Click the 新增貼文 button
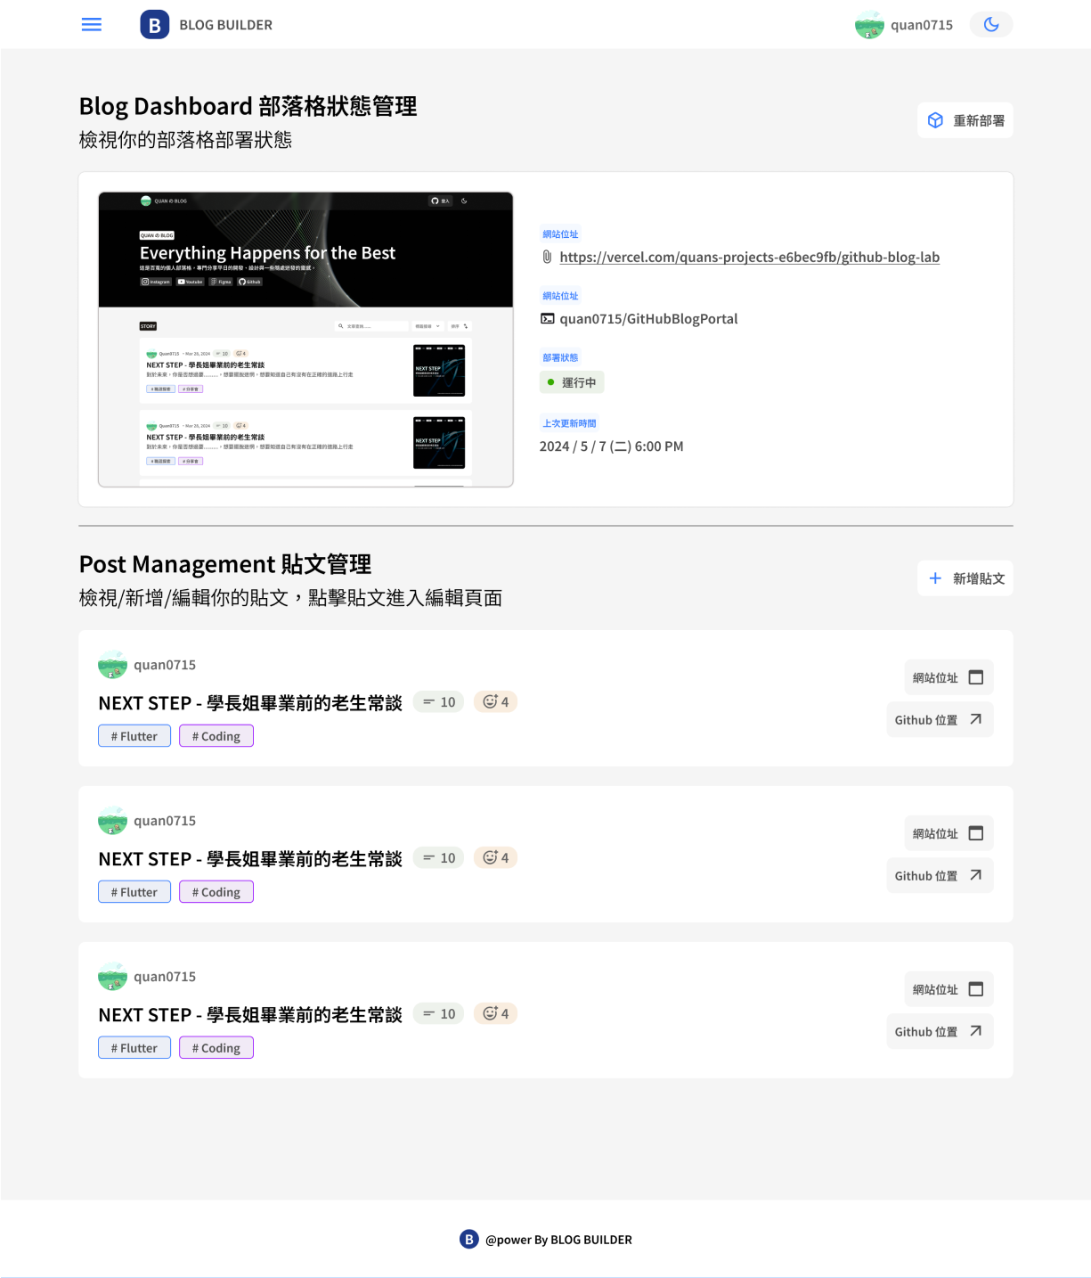Image resolution: width=1091 pixels, height=1278 pixels. tap(965, 578)
